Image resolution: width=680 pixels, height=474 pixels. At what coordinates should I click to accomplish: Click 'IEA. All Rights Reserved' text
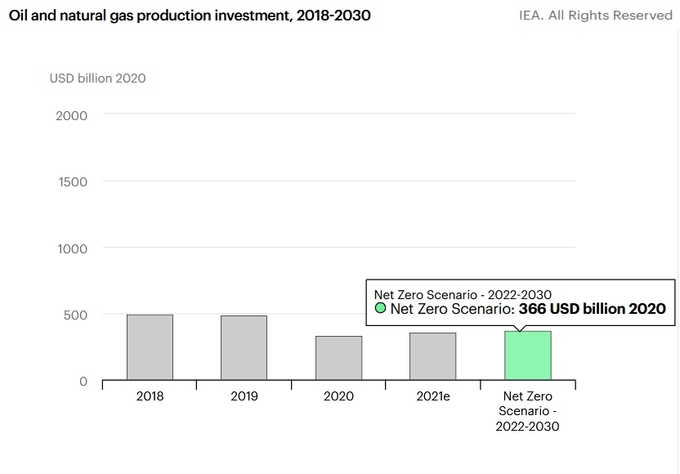point(595,16)
